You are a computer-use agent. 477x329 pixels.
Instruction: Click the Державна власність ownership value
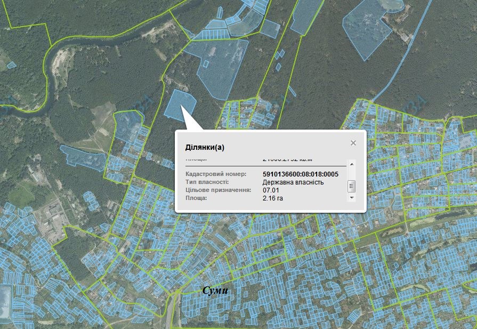pyautogui.click(x=293, y=182)
